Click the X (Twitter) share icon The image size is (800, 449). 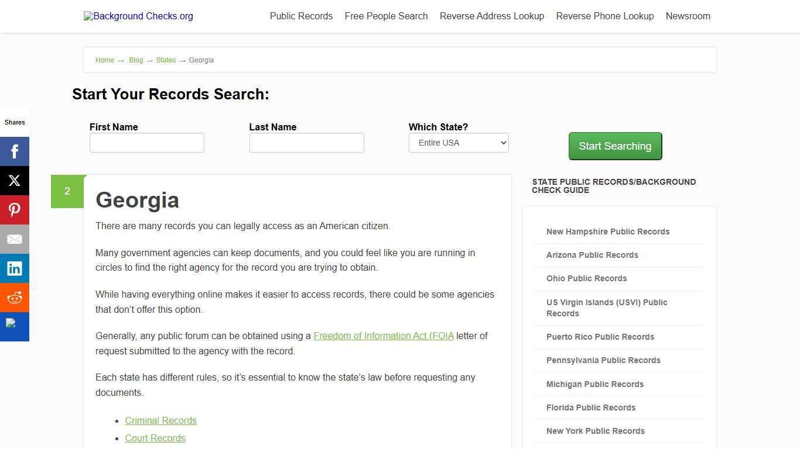15,181
